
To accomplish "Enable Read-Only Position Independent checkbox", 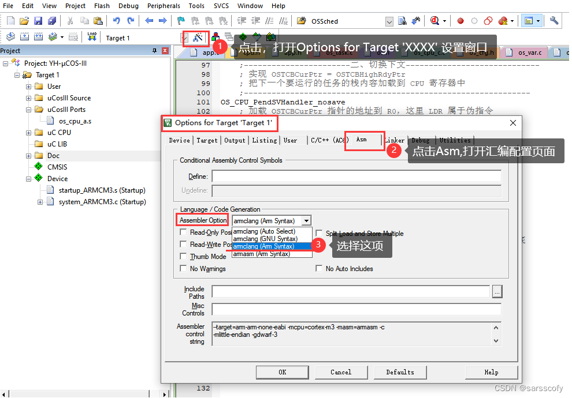I will coord(184,232).
